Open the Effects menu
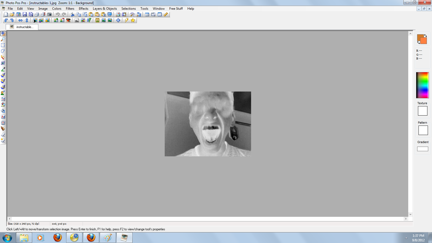 [83, 9]
